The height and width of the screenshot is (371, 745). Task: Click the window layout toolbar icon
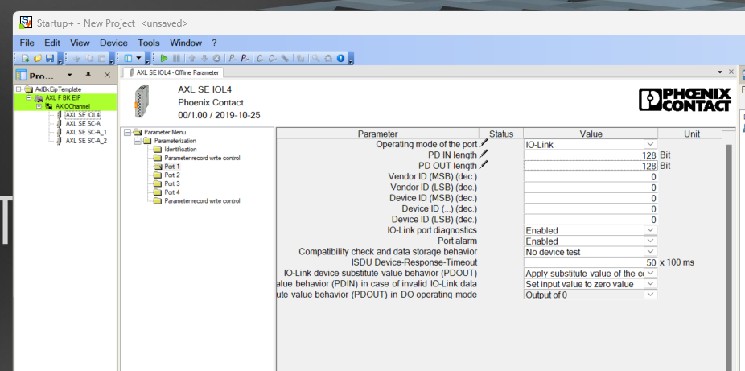[x=128, y=59]
